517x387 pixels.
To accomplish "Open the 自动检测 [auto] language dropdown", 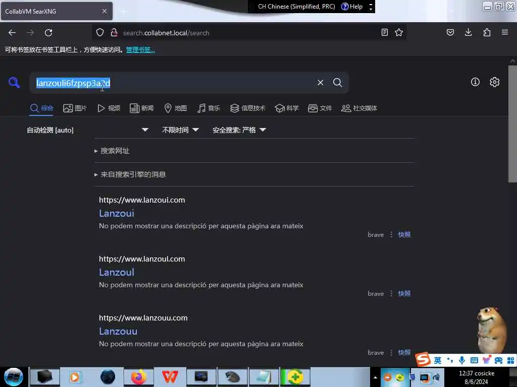I will click(88, 130).
